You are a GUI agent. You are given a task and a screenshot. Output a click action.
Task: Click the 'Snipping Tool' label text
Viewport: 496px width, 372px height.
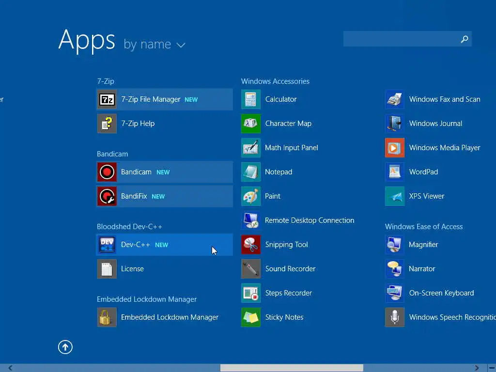(x=286, y=245)
